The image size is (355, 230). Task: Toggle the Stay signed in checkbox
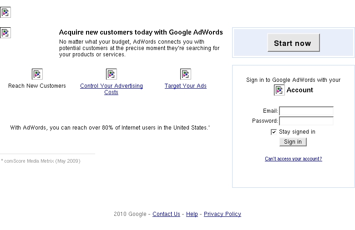274,132
